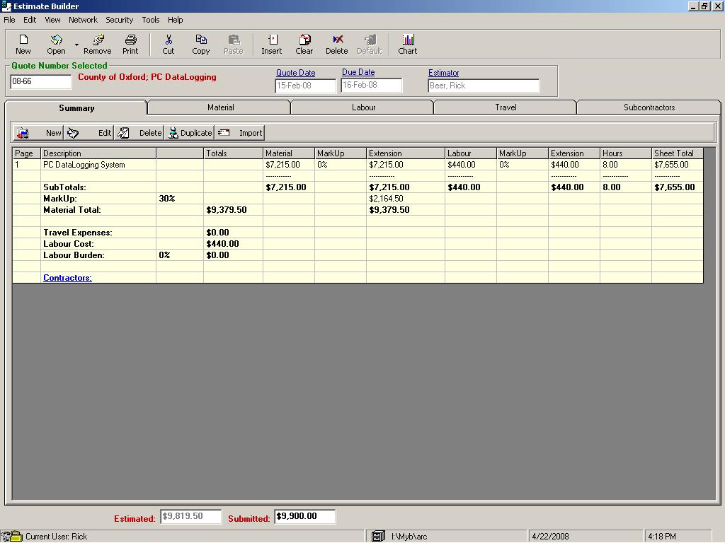Image resolution: width=725 pixels, height=543 pixels.
Task: Click the Quote Date link label
Action: pyautogui.click(x=295, y=73)
